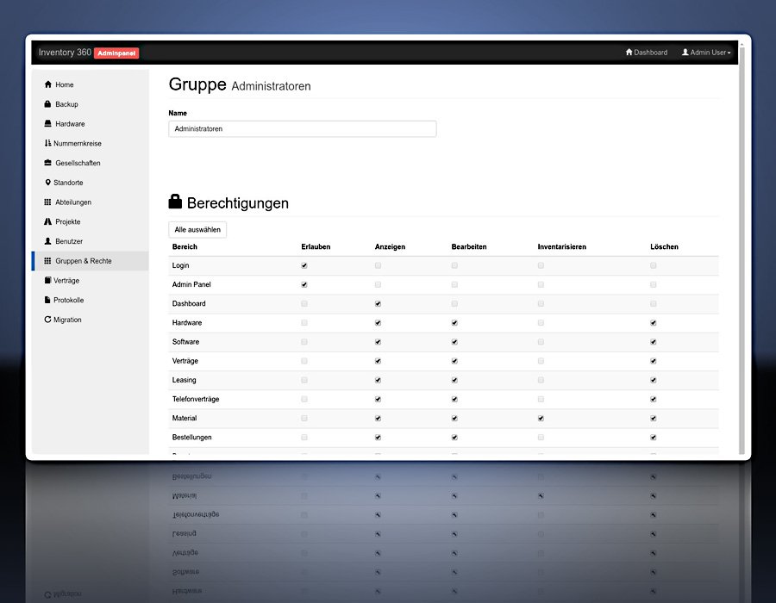Image resolution: width=776 pixels, height=603 pixels.
Task: Click the Backup lock icon in sidebar
Action: pos(47,104)
